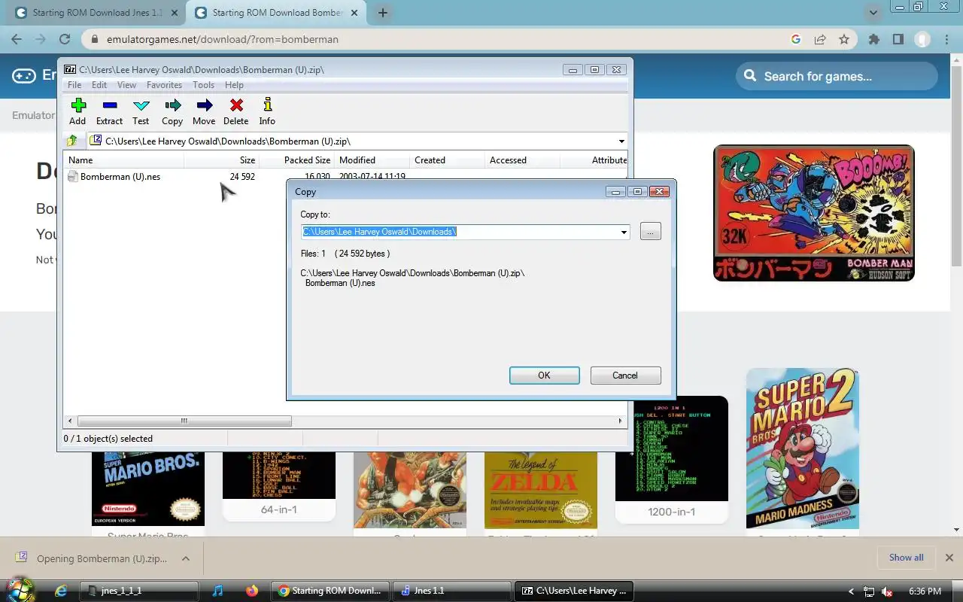Open the Super Mario Bros 2 game thumbnail

coord(802,448)
